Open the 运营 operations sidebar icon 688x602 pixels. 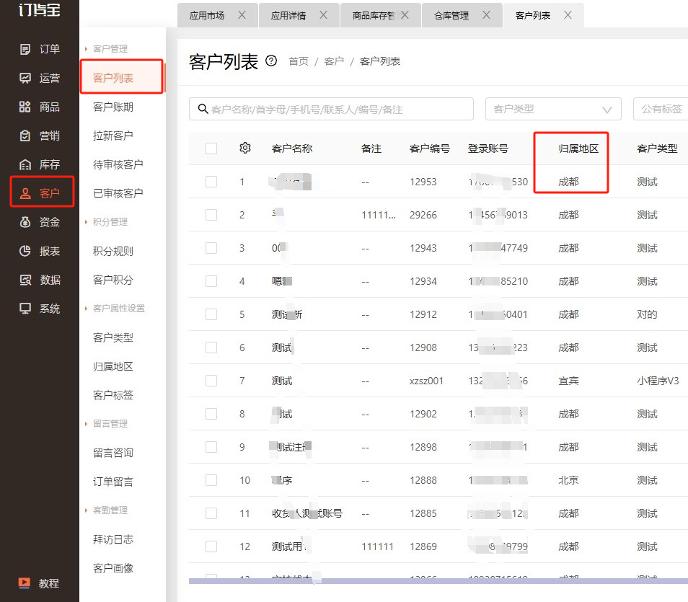tap(25, 78)
